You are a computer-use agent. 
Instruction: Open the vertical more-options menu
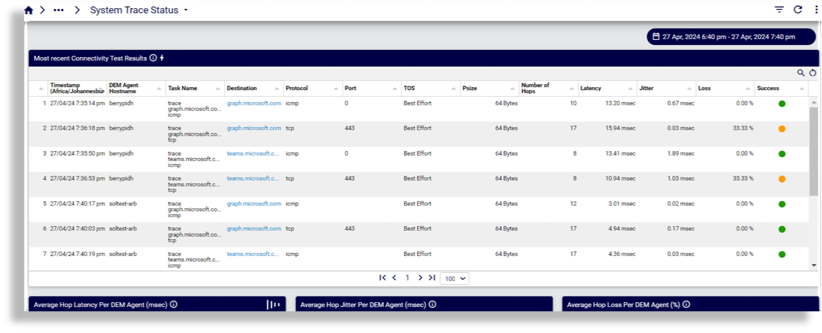pos(816,9)
